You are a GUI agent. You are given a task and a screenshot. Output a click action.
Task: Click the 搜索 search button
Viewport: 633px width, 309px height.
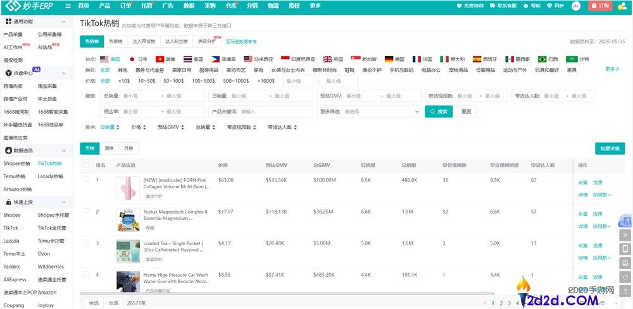pos(439,112)
